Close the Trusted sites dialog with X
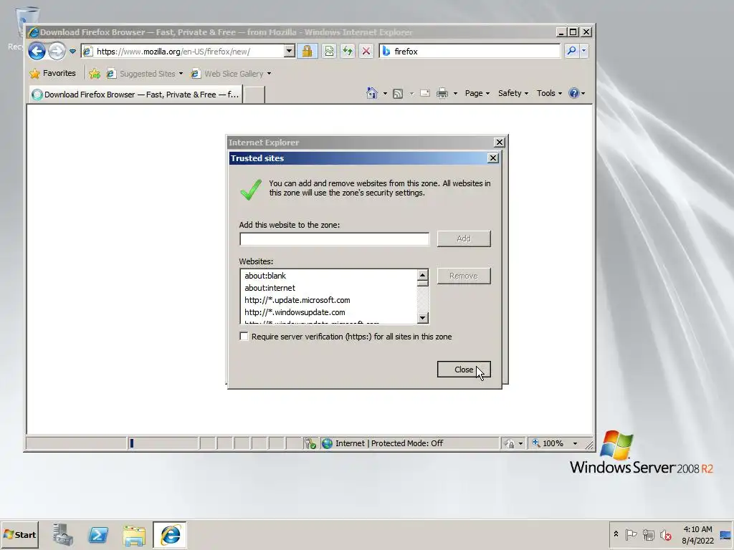Screen dimensions: 734x550 (493, 158)
